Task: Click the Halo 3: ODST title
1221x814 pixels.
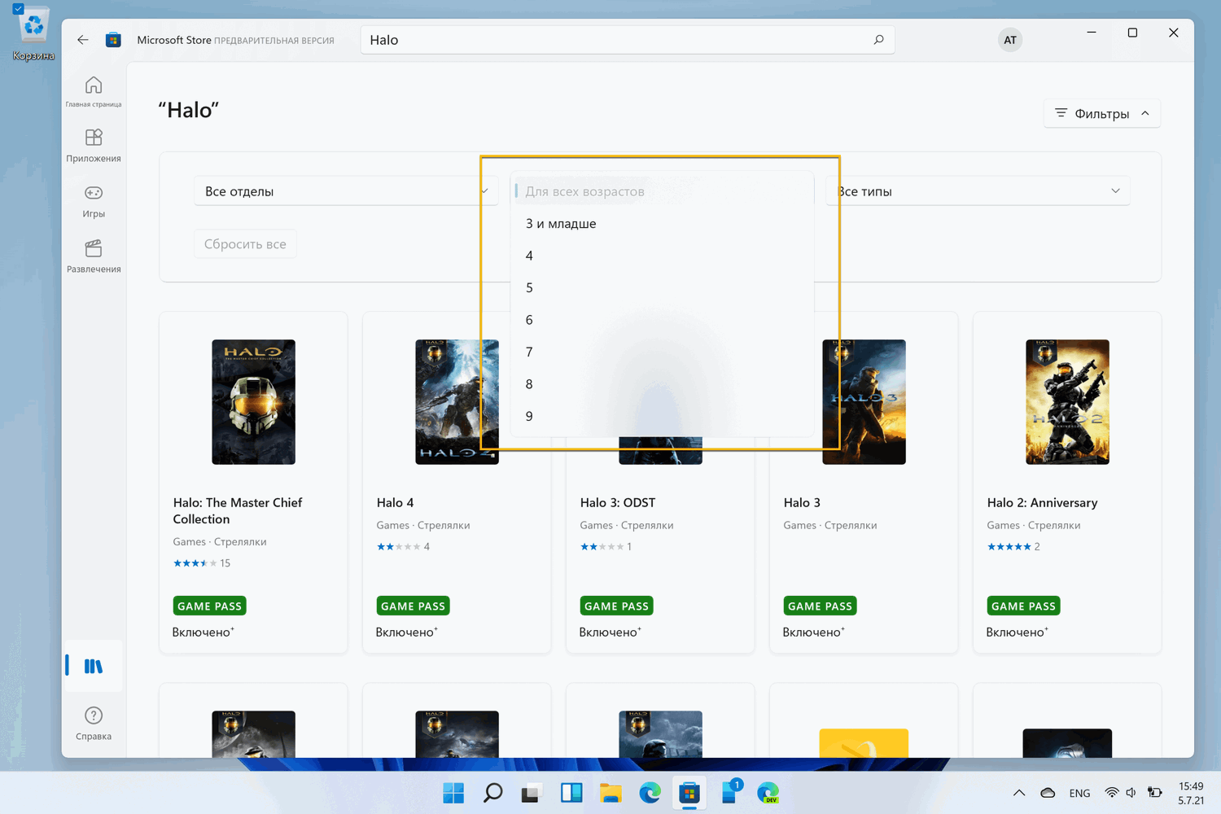Action: point(618,503)
